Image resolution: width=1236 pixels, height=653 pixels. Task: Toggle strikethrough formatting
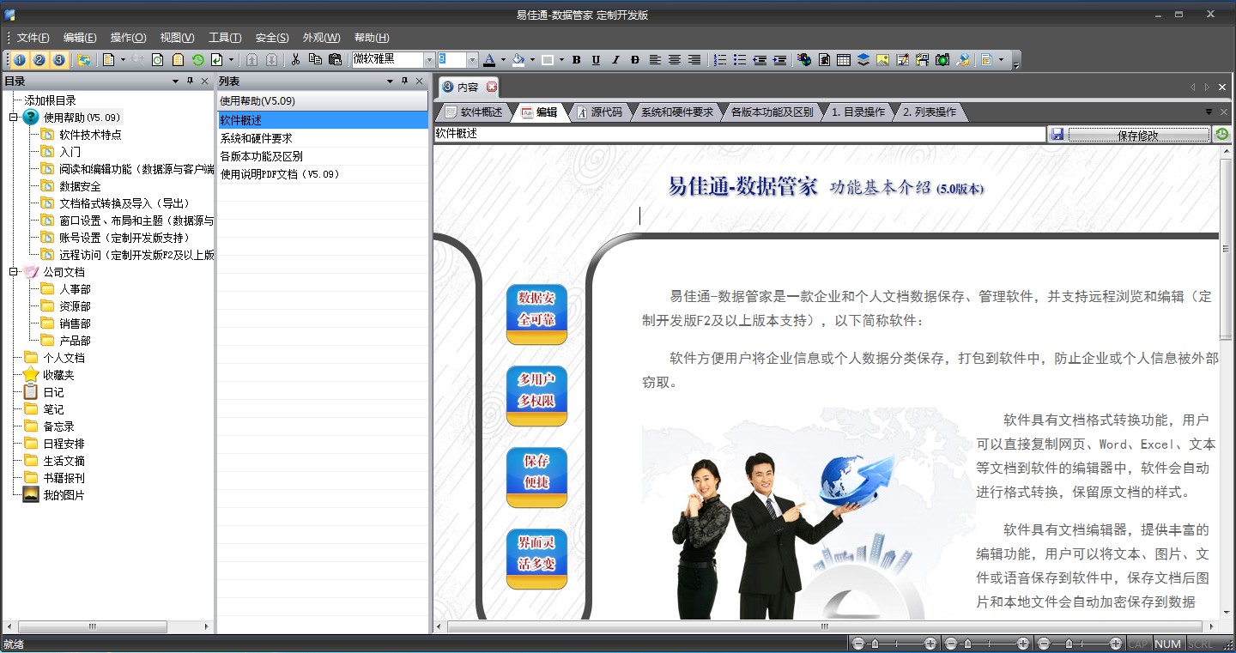[x=635, y=60]
